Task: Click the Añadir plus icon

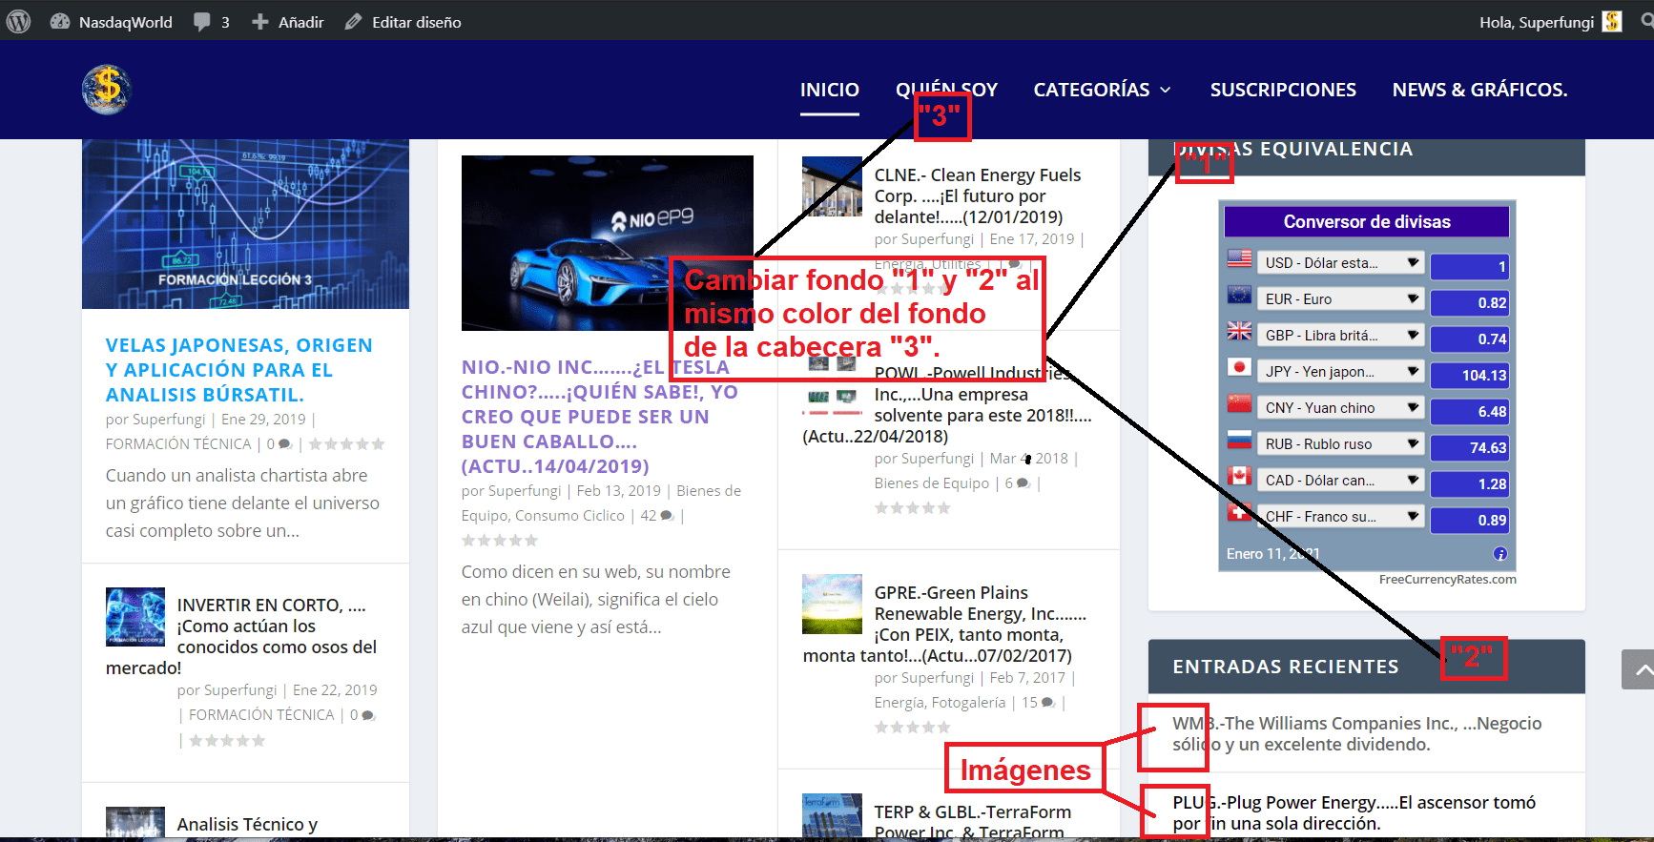Action: [x=259, y=21]
